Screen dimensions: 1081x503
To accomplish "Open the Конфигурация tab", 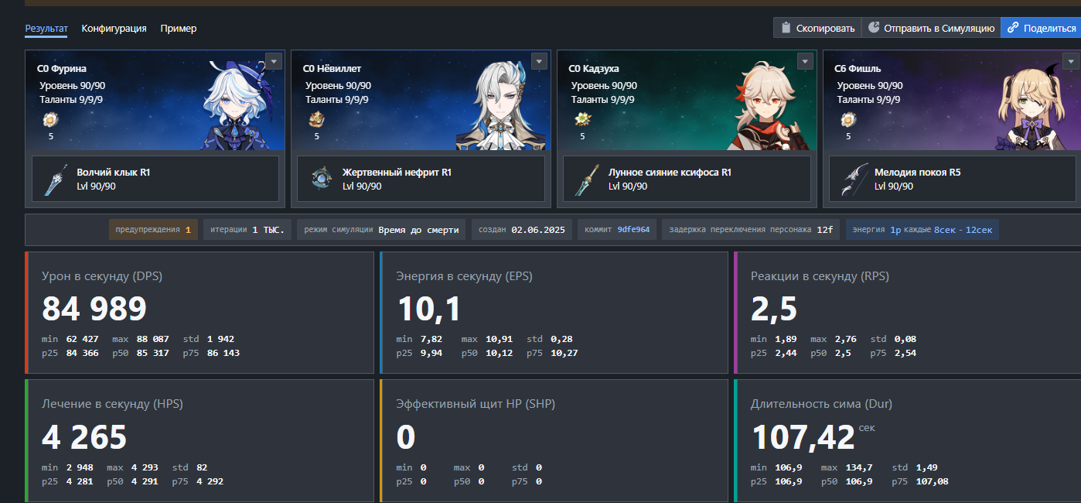I will coord(114,29).
